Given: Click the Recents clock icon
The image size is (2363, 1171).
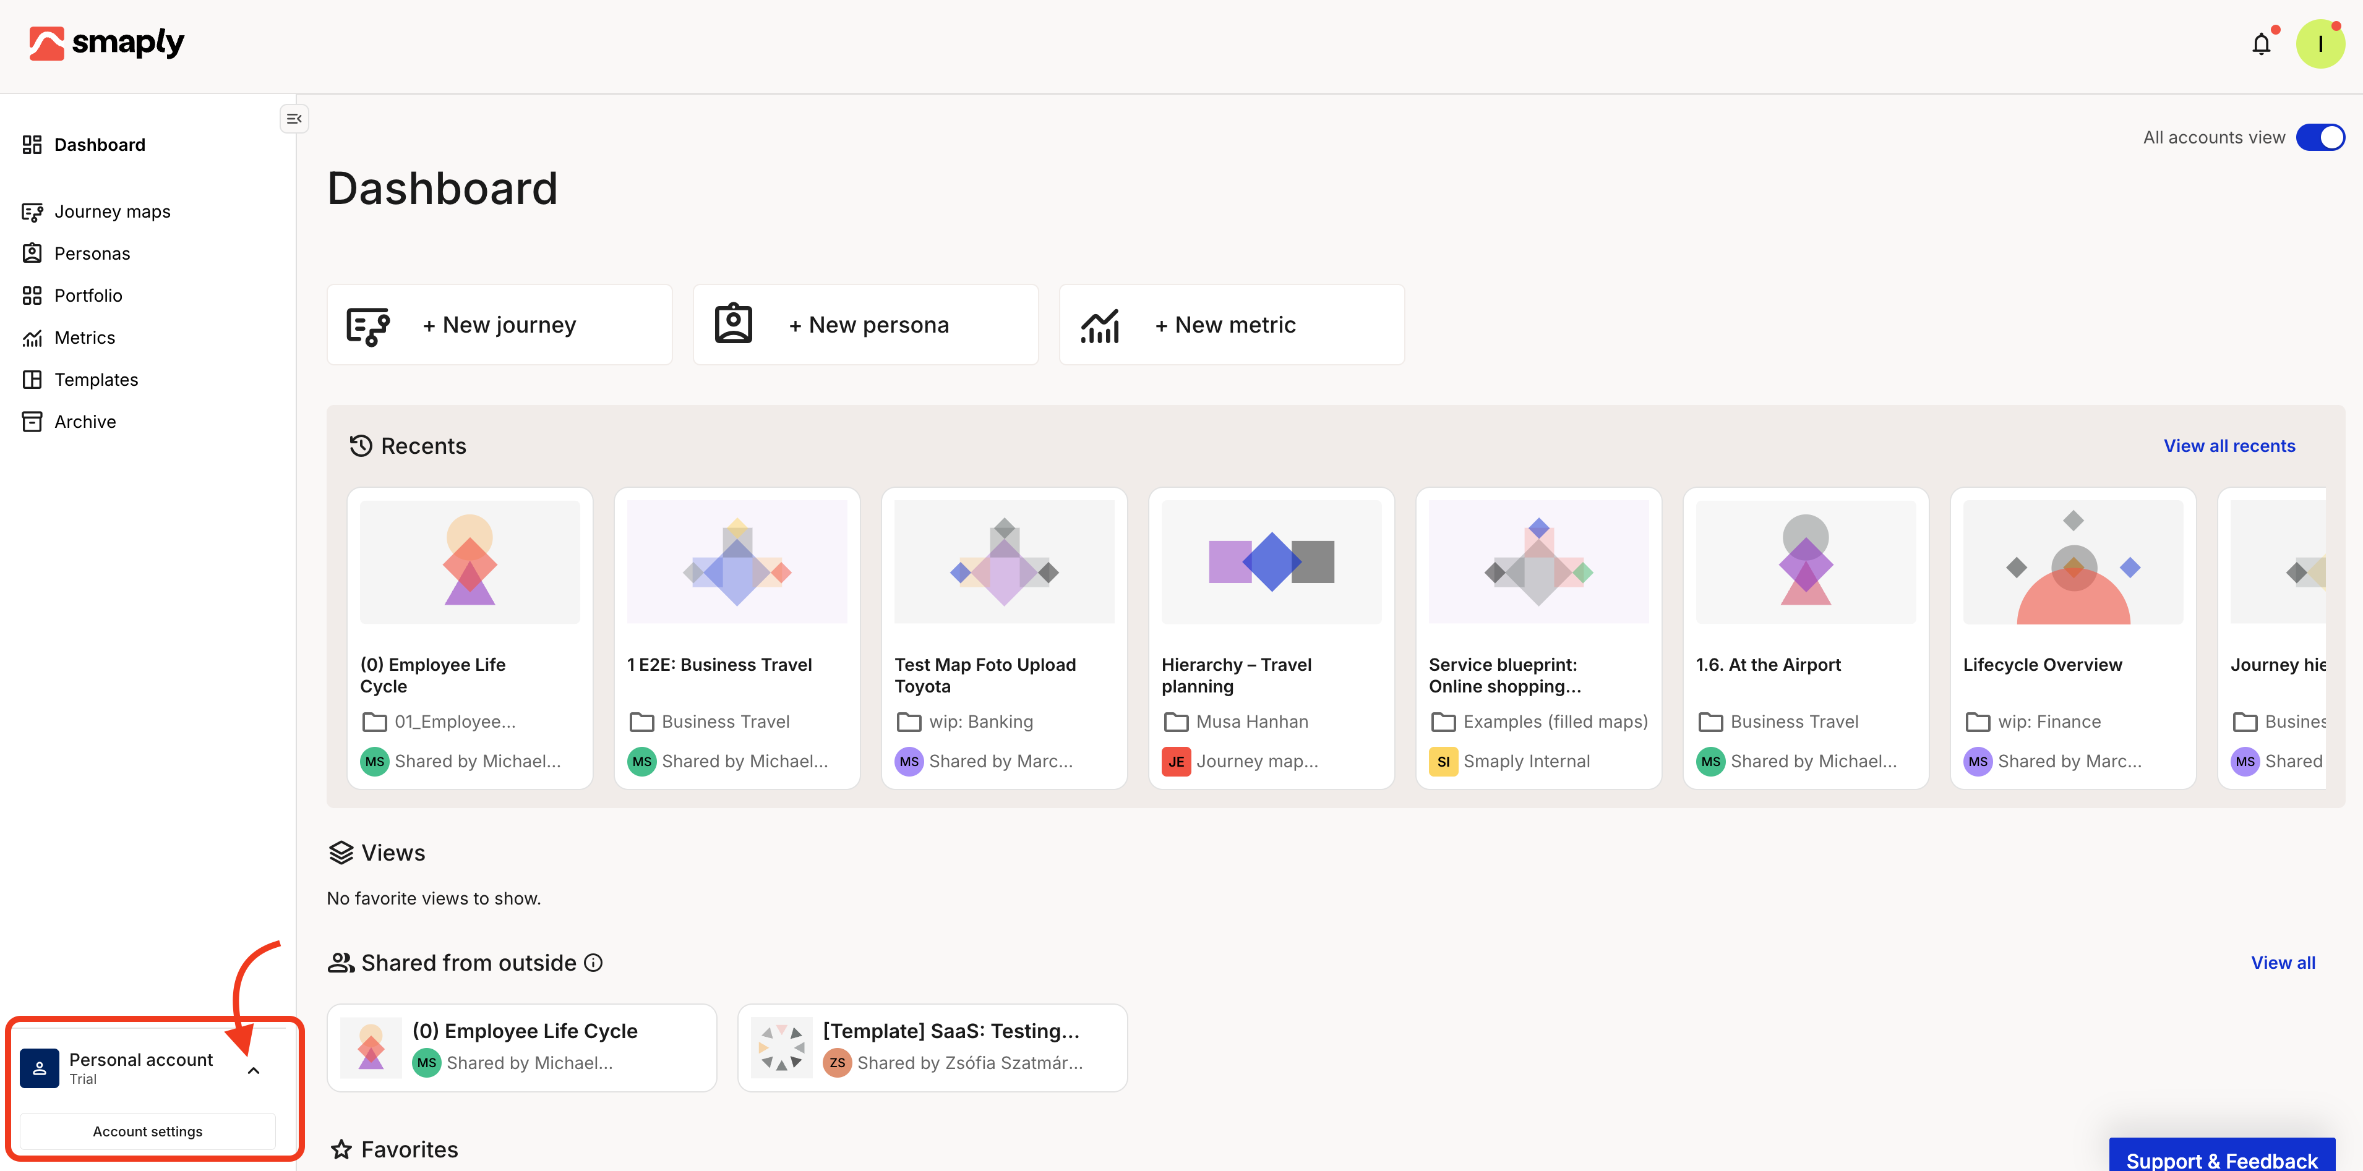Looking at the screenshot, I should (361, 446).
